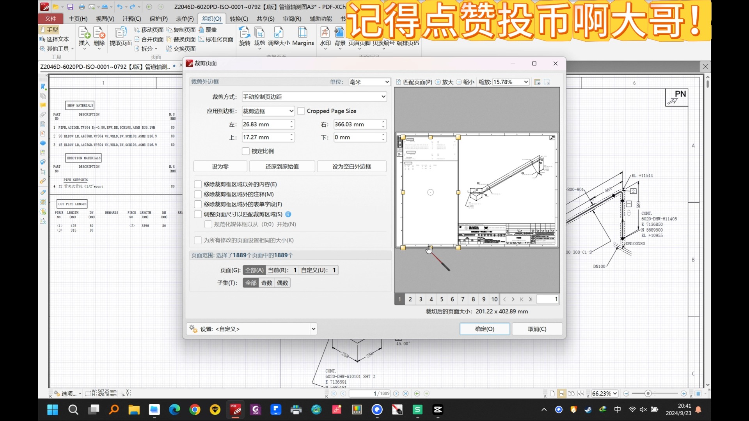This screenshot has height=421, width=749.
Task: Click the 设为零 button
Action: (220, 166)
